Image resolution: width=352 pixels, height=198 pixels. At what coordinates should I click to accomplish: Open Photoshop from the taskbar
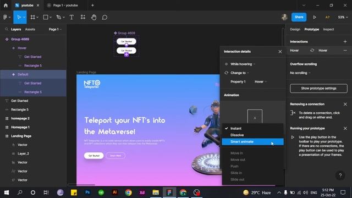tap(87, 193)
